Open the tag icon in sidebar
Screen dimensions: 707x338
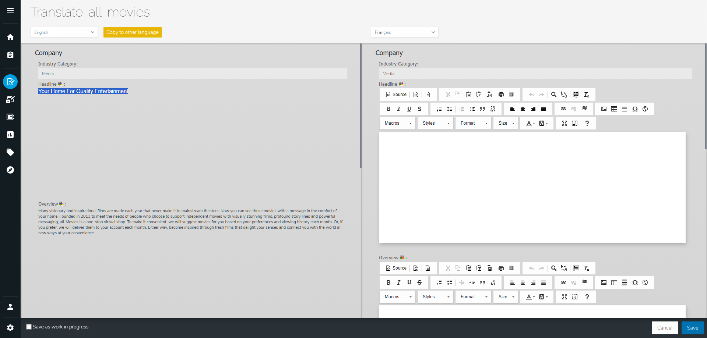click(x=10, y=152)
